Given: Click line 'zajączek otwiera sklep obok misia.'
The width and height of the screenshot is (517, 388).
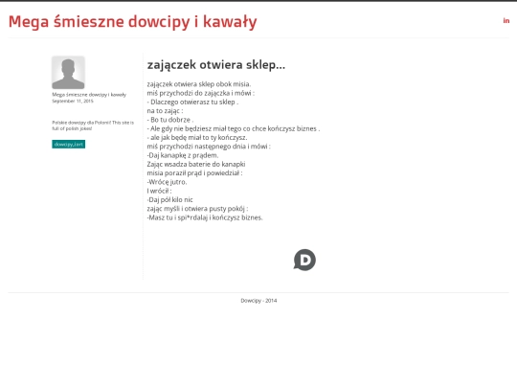Looking at the screenshot, I should (x=199, y=84).
